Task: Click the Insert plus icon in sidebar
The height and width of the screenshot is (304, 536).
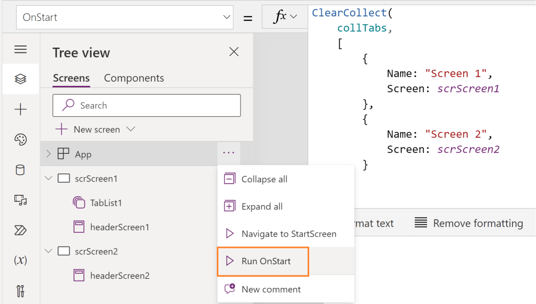Action: click(x=20, y=109)
